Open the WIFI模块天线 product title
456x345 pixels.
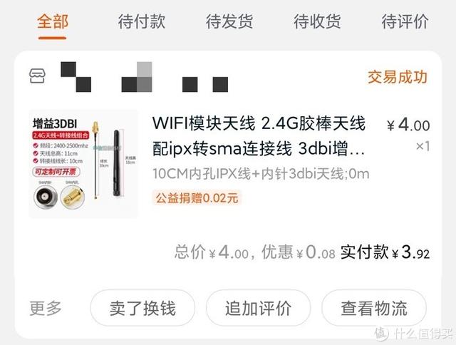[x=259, y=136]
